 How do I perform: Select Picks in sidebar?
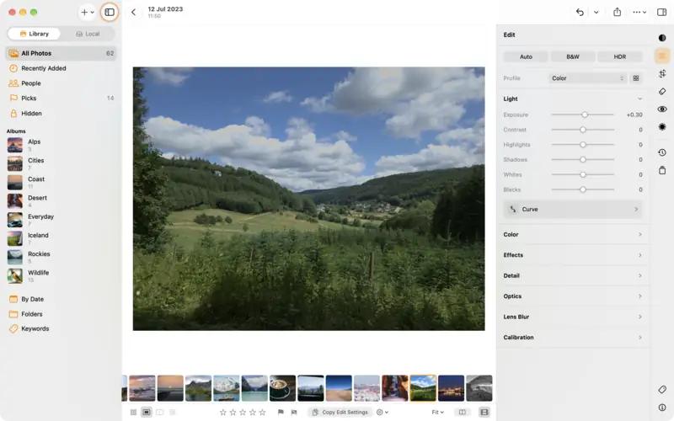(61, 99)
